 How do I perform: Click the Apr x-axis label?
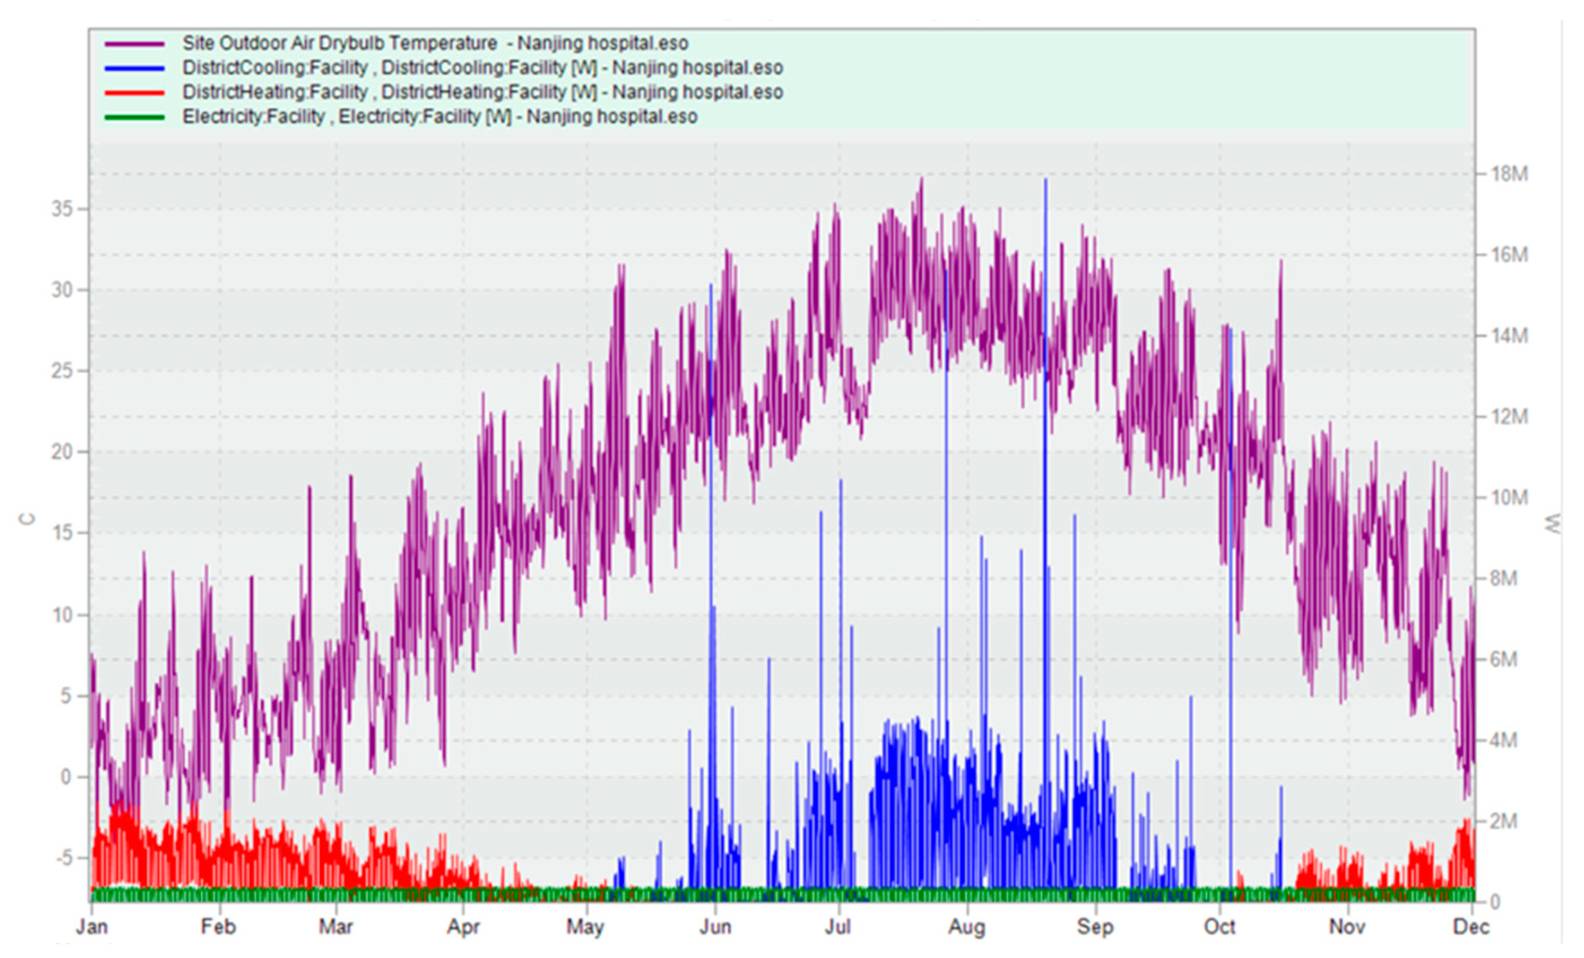tap(463, 926)
